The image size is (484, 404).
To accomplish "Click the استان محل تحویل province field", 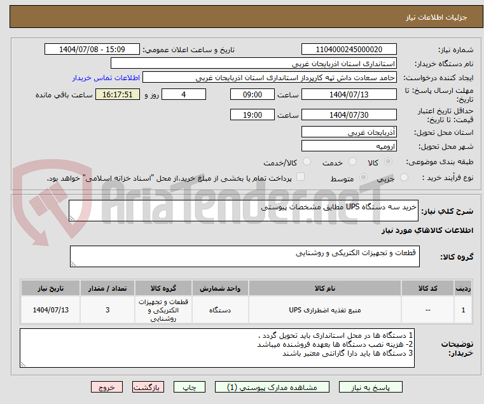I will [x=349, y=132].
